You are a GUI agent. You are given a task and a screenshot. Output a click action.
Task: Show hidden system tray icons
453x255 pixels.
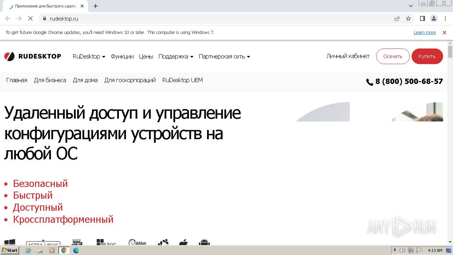click(x=395, y=250)
